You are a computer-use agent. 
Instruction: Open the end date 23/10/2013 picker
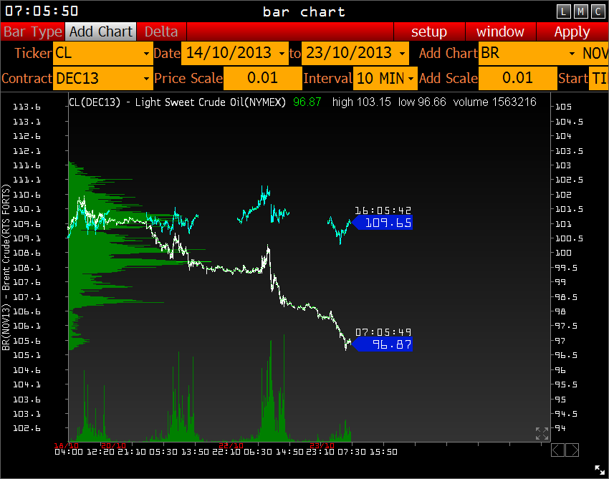(355, 54)
